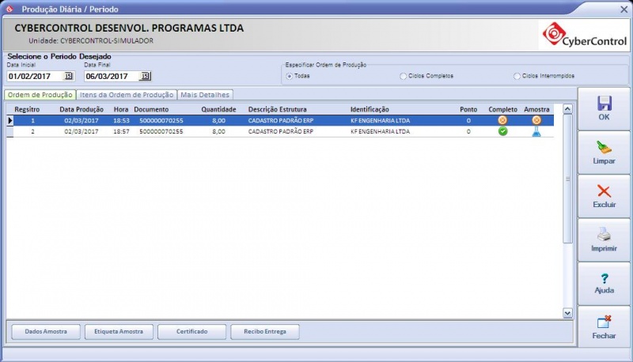This screenshot has width=633, height=362.
Task: Click orange Completo icon in row 1
Action: pos(502,120)
